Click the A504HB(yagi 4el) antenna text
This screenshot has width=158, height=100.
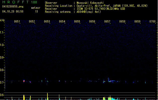[x=89, y=12]
